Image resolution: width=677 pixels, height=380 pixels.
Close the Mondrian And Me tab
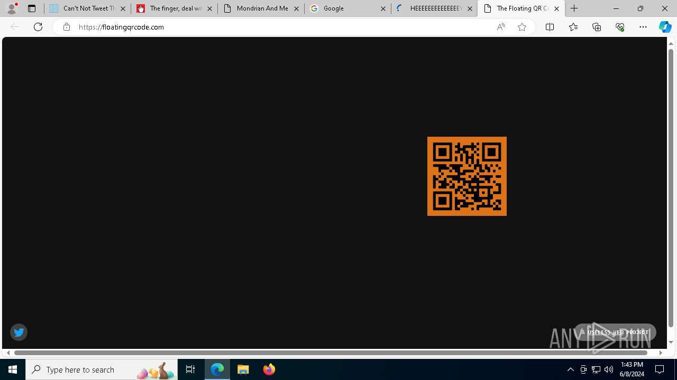296,8
